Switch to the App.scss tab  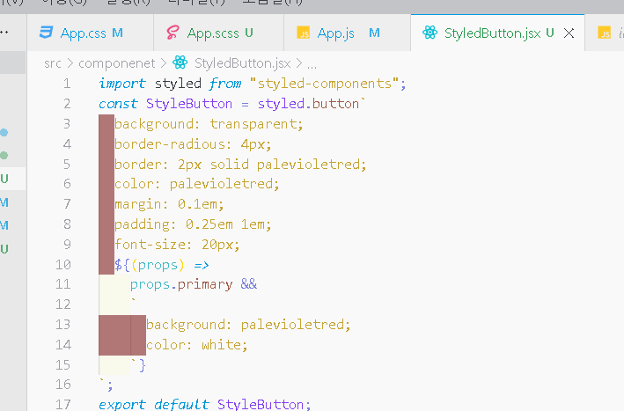[x=218, y=33]
